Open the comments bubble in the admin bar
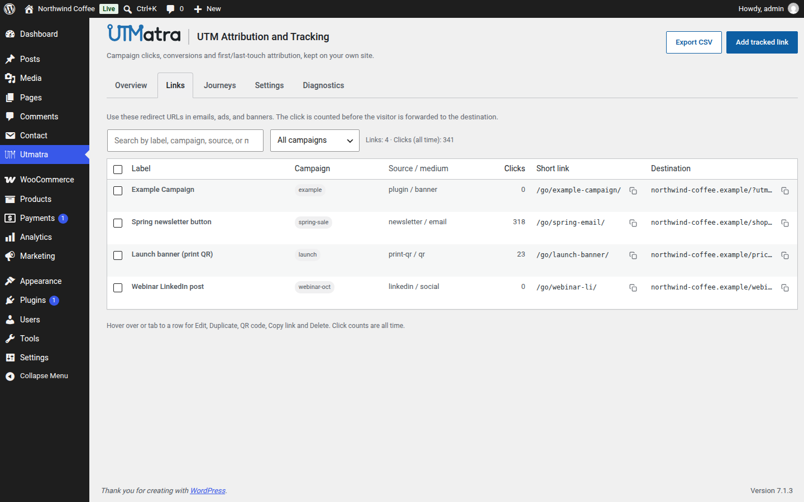The width and height of the screenshot is (804, 502). (x=175, y=9)
